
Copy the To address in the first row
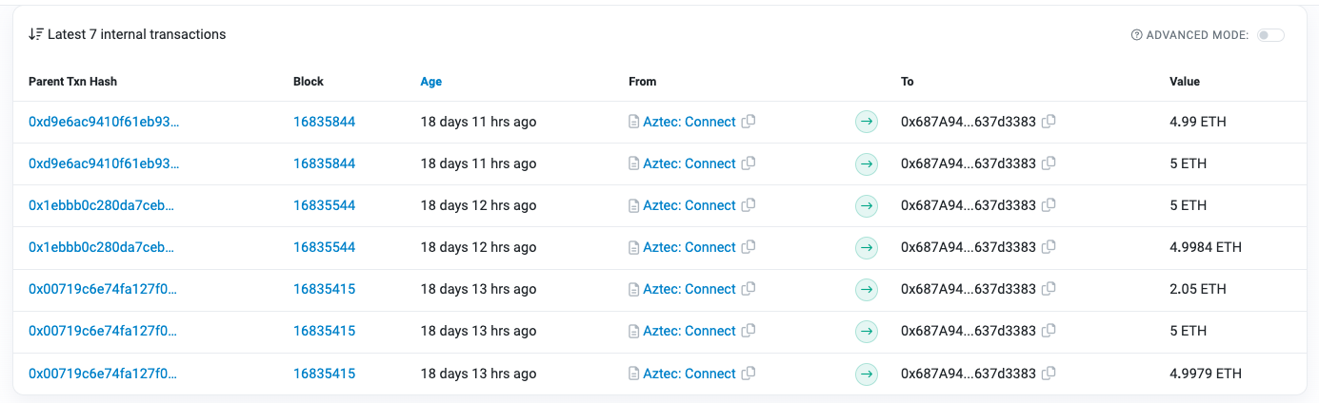(x=1049, y=122)
